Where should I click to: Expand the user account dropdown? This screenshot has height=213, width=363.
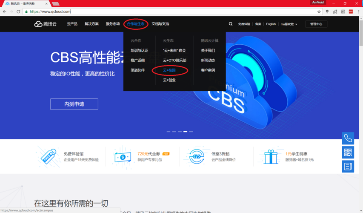(x=289, y=24)
